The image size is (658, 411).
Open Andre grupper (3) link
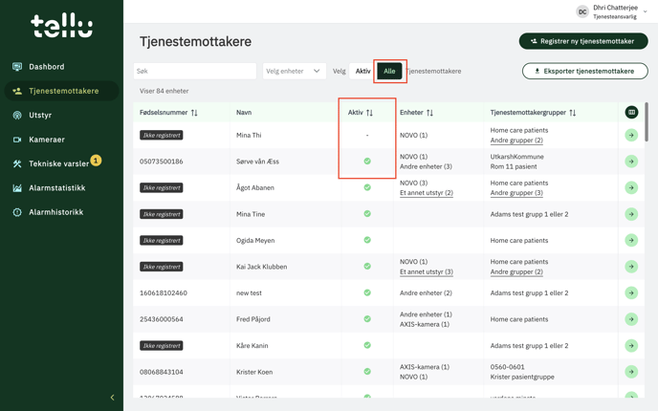pyautogui.click(x=516, y=193)
